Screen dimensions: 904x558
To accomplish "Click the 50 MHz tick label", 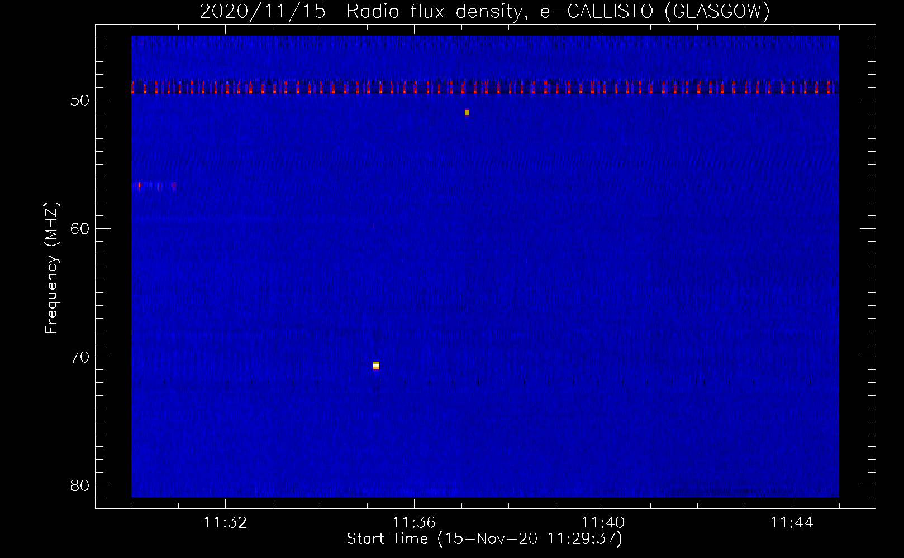I will point(80,100).
